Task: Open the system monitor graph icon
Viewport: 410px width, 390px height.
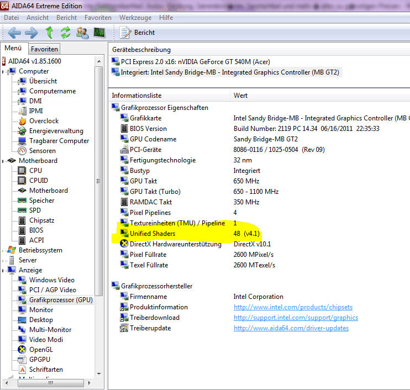Action: [x=99, y=33]
